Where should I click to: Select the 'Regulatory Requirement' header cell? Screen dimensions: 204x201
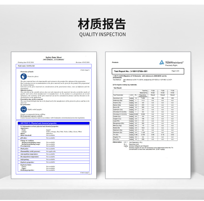143,96
